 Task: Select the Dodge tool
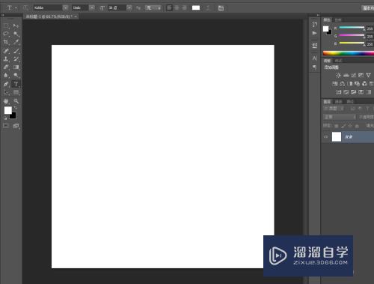(16, 75)
